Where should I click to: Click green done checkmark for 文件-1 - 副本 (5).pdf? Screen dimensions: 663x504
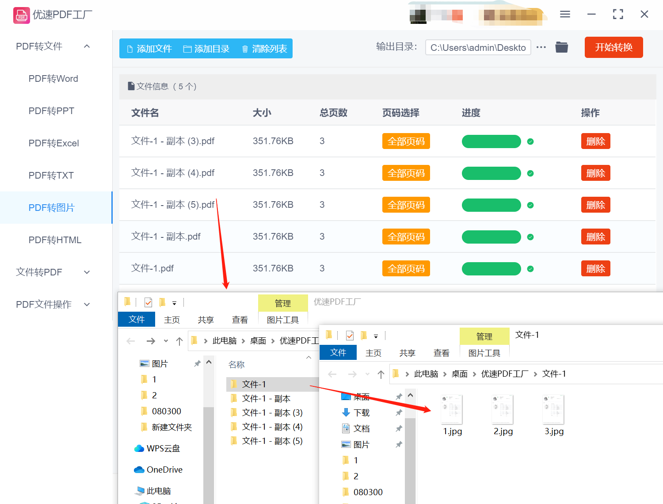[x=530, y=205]
